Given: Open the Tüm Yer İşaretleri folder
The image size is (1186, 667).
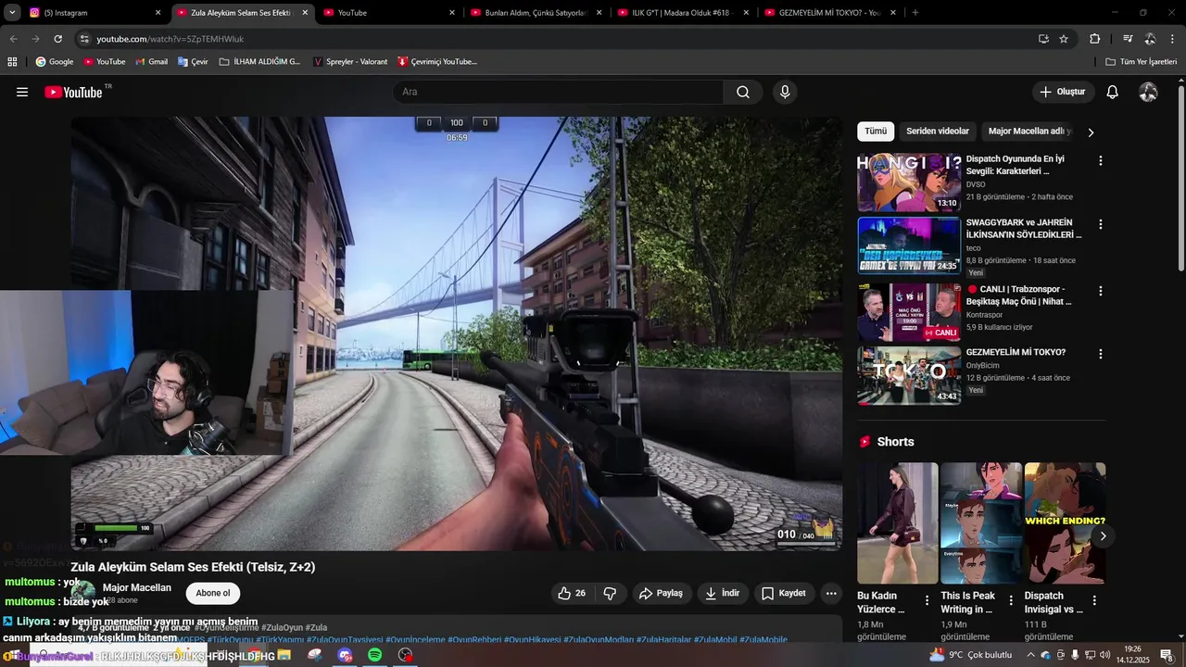Looking at the screenshot, I should pyautogui.click(x=1142, y=61).
